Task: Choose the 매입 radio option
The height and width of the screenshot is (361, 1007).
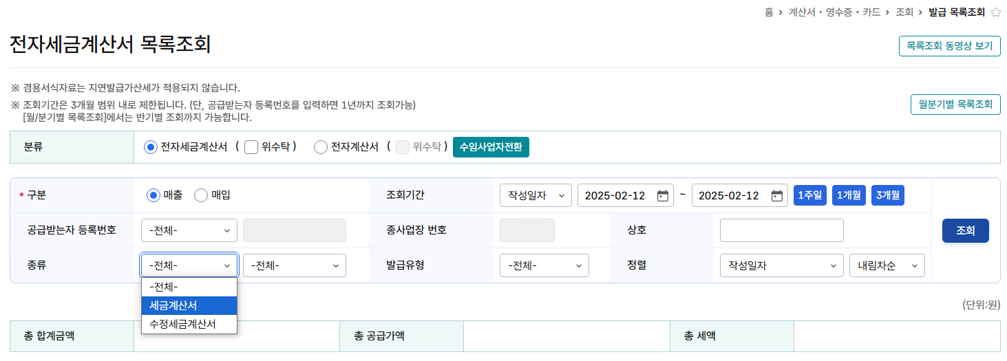Action: [201, 196]
